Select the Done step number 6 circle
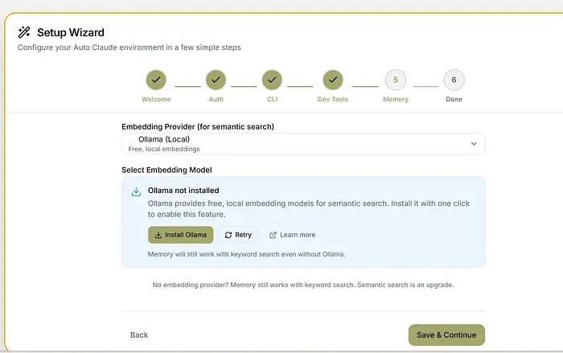This screenshot has width=563, height=353. tap(454, 80)
